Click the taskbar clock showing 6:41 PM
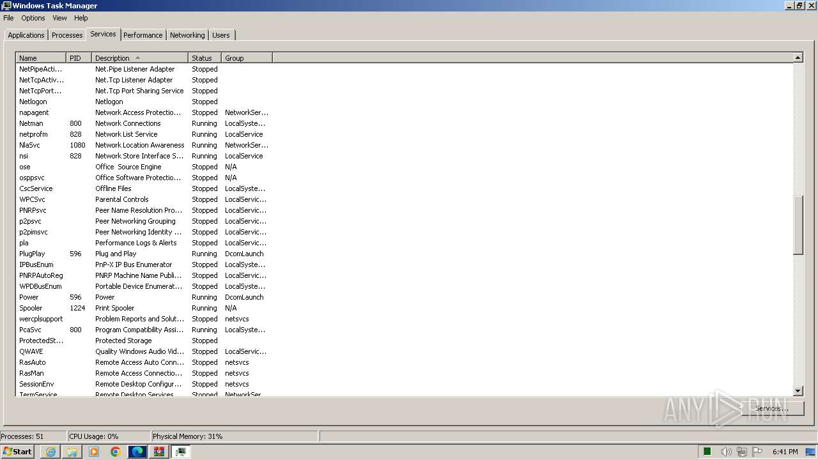 click(785, 452)
